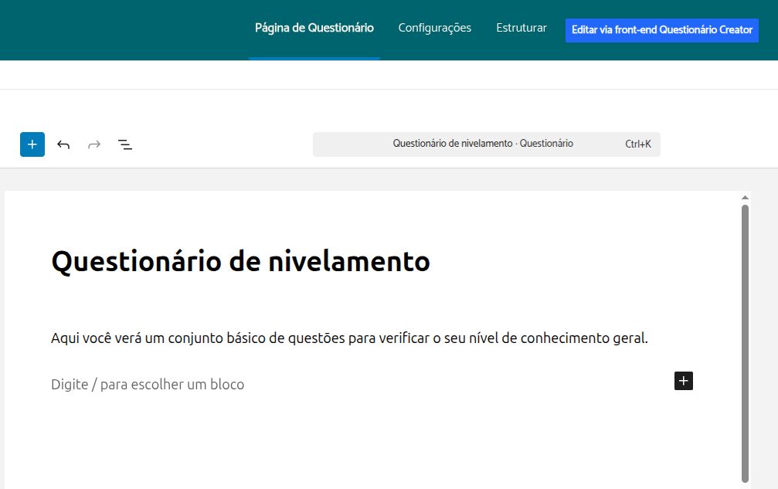
Task: Select the Página de Questionário tab
Action: pyautogui.click(x=314, y=28)
